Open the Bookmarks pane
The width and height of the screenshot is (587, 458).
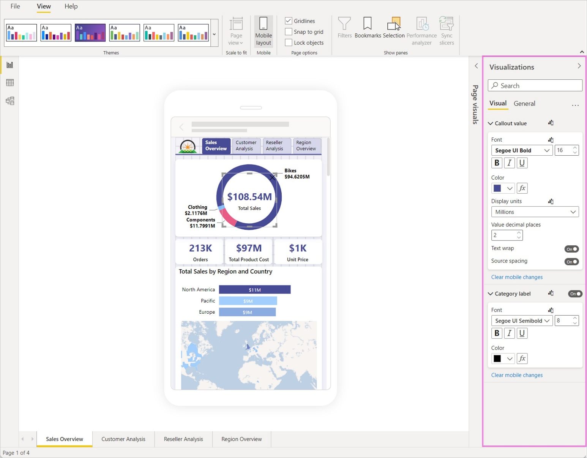[368, 28]
